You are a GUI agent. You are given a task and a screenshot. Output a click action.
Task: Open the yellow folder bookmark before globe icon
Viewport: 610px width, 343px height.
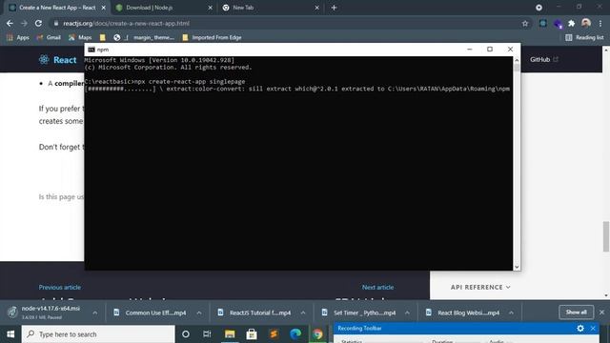(x=103, y=37)
